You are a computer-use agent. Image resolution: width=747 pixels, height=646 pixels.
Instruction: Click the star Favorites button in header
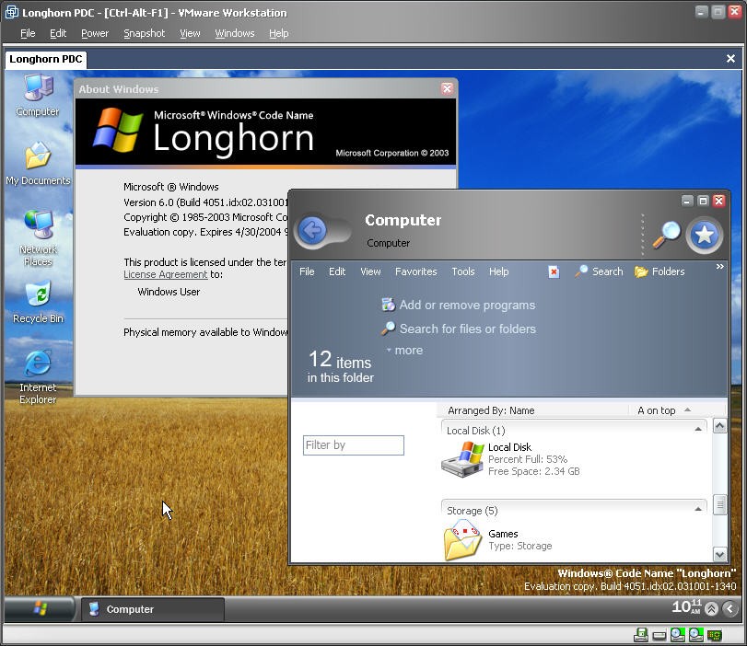705,235
